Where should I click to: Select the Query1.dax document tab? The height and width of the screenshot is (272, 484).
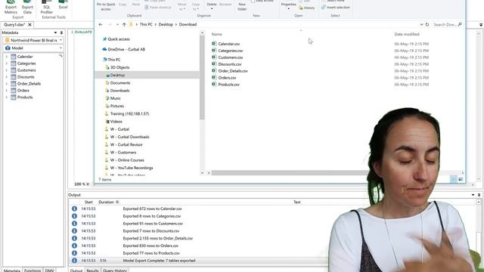point(14,25)
